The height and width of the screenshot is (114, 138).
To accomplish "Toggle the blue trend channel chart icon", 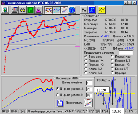I will (56, 10).
